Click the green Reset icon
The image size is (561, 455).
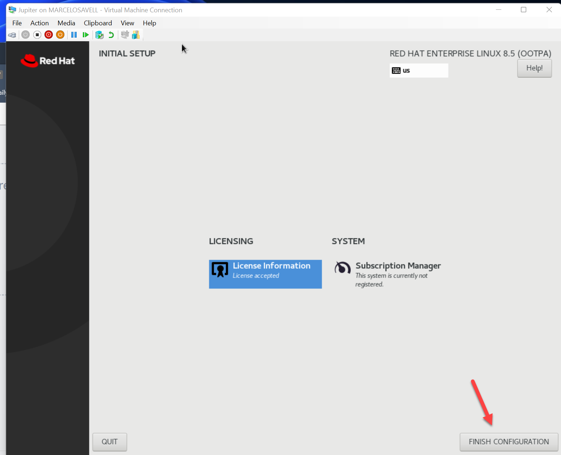pos(86,35)
